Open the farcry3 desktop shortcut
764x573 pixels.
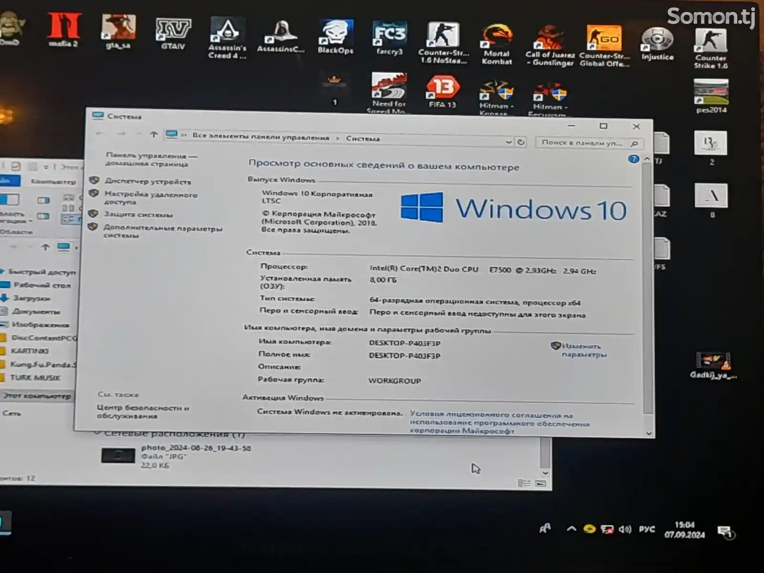[390, 38]
